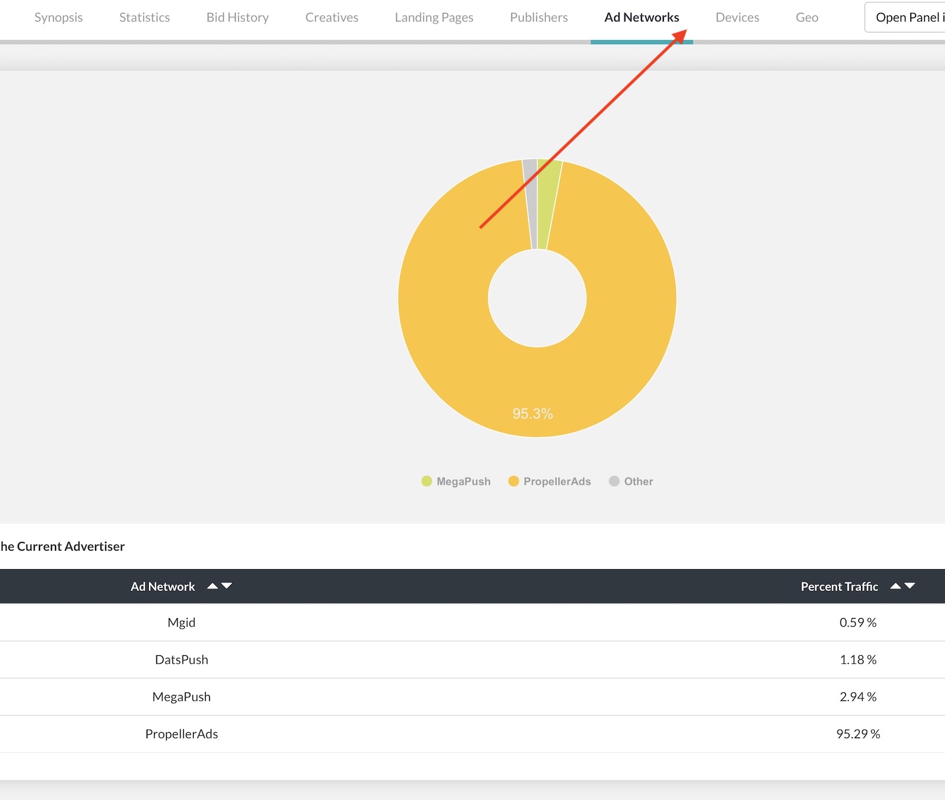The image size is (945, 800).
Task: View the Creatives tab
Action: click(332, 18)
